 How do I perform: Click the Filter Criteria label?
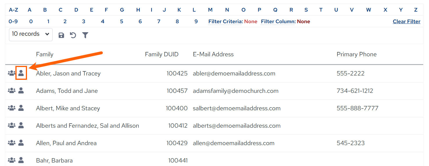pos(225,21)
